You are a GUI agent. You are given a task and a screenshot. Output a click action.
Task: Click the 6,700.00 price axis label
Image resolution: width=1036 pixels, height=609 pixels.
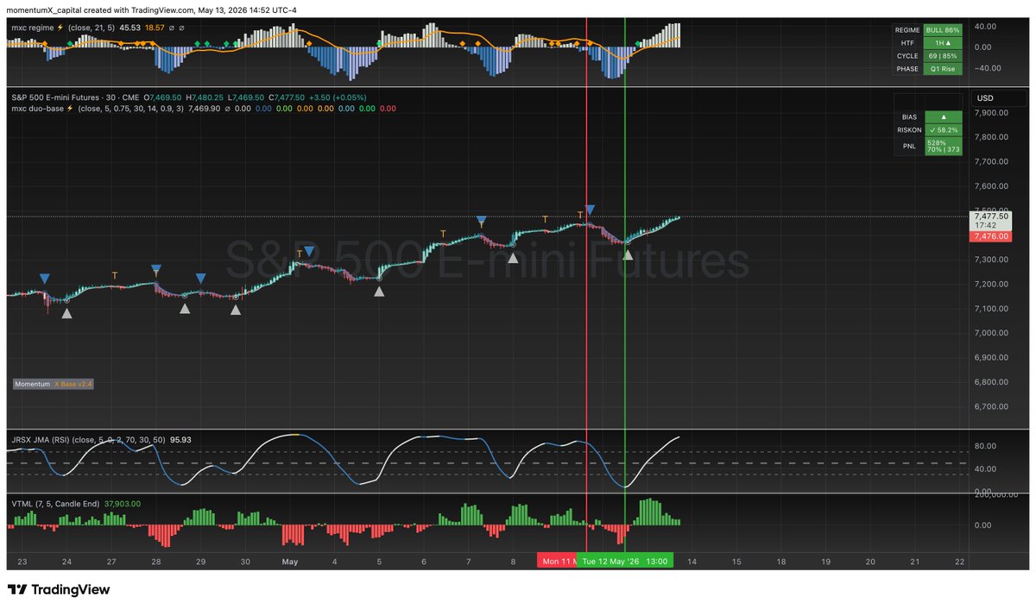tap(989, 406)
